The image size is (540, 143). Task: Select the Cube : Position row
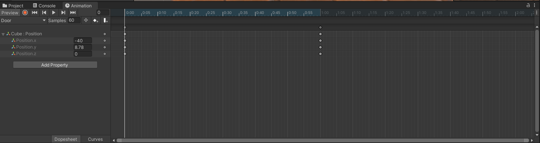(55, 34)
